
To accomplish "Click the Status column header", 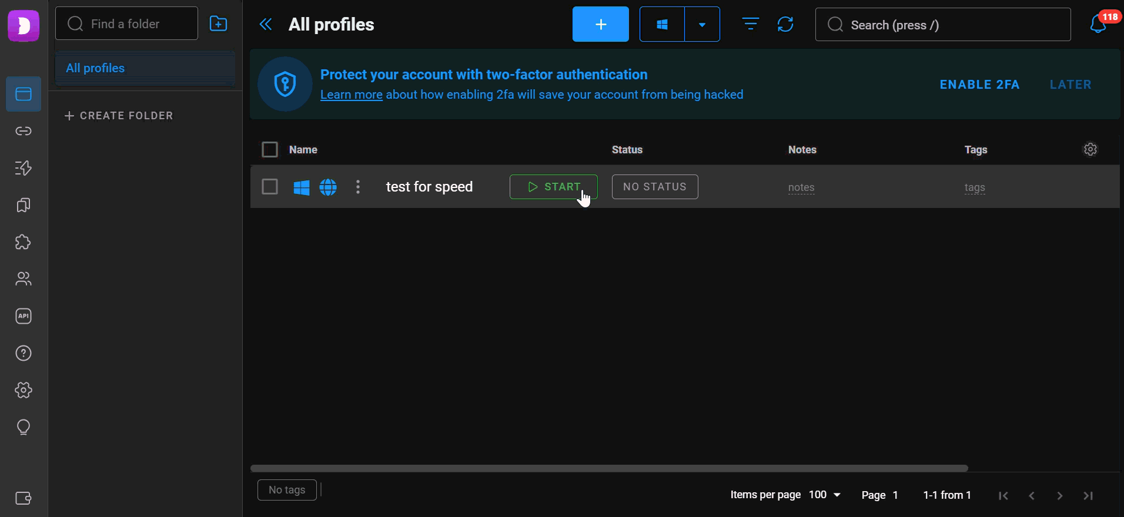I will (x=627, y=150).
